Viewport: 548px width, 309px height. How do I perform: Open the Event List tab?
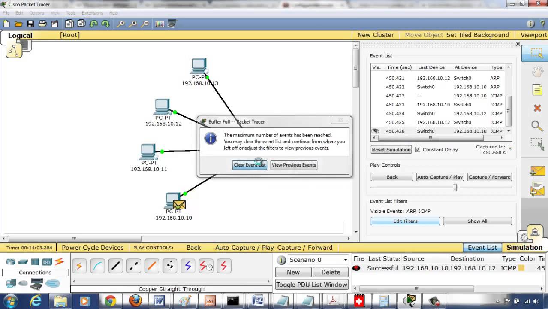(482, 248)
